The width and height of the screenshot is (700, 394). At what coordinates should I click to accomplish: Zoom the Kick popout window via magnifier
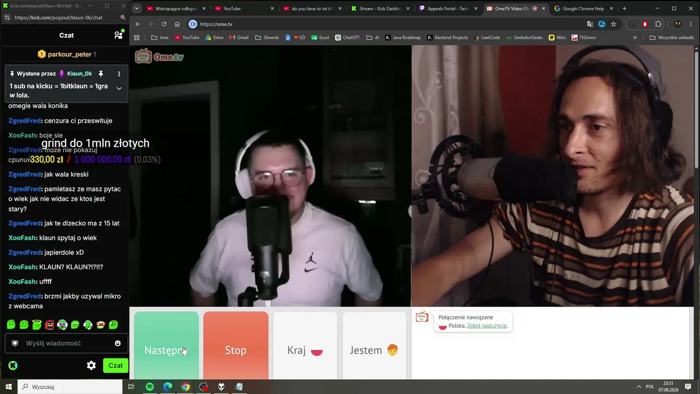pyautogui.click(x=123, y=18)
